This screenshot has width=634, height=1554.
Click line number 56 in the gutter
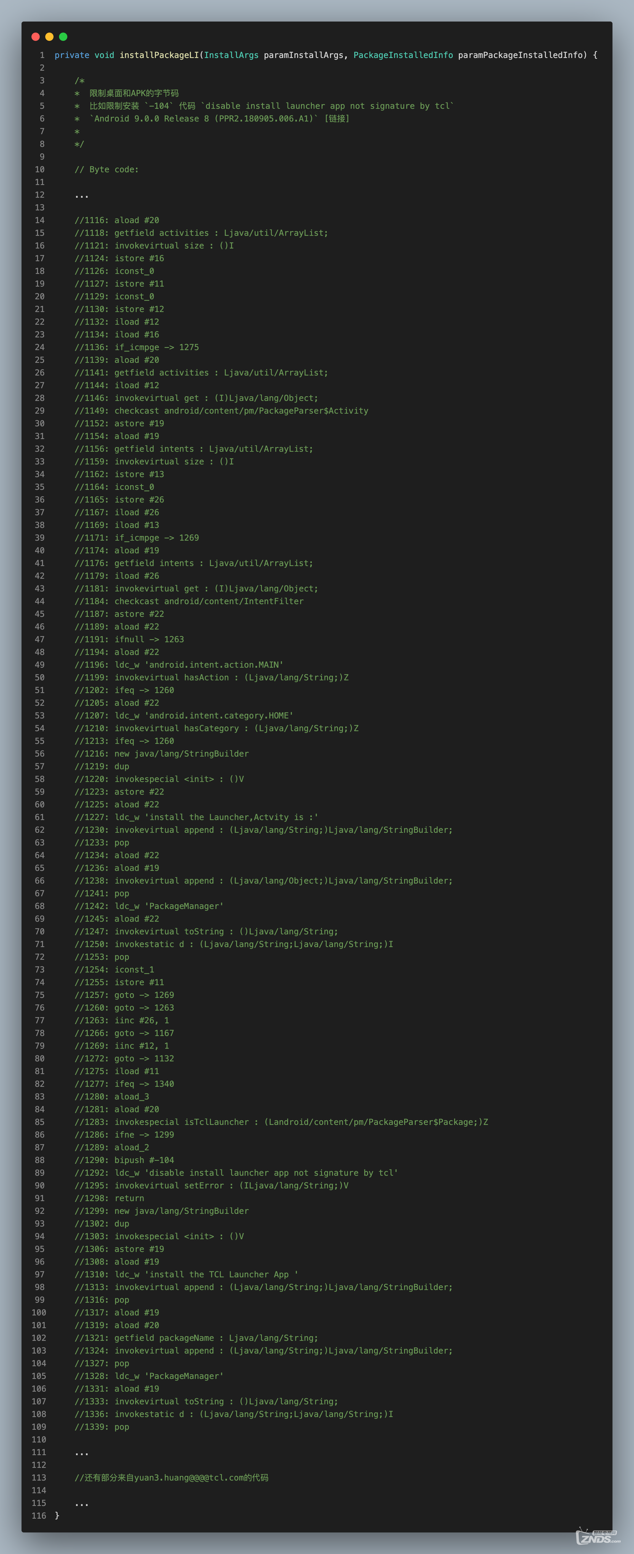click(40, 754)
